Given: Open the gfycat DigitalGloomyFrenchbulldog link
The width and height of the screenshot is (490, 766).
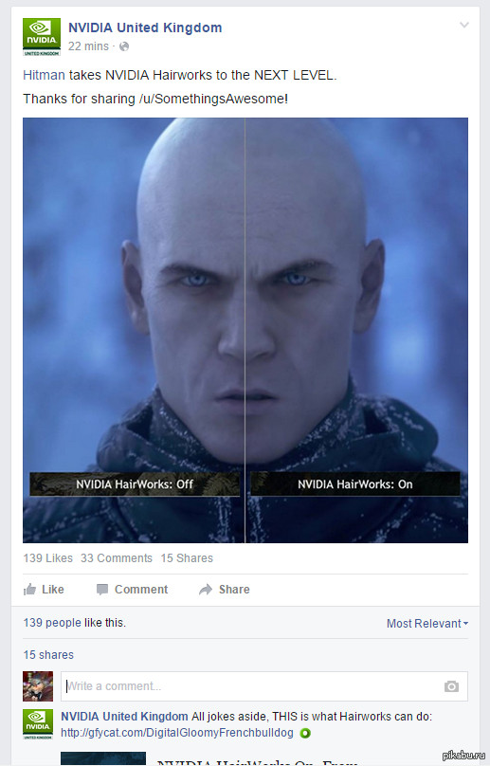Looking at the screenshot, I should (x=177, y=733).
